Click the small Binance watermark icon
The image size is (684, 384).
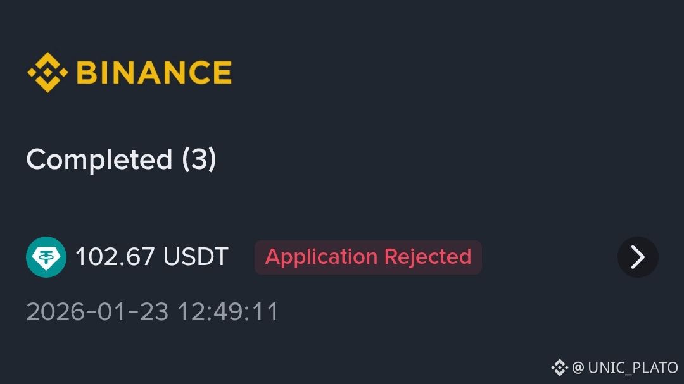(x=560, y=367)
